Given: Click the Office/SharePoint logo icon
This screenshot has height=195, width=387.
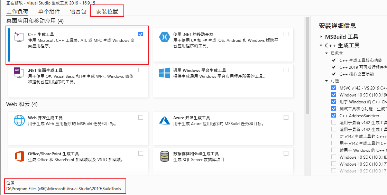Looking at the screenshot, I should 19,156.
